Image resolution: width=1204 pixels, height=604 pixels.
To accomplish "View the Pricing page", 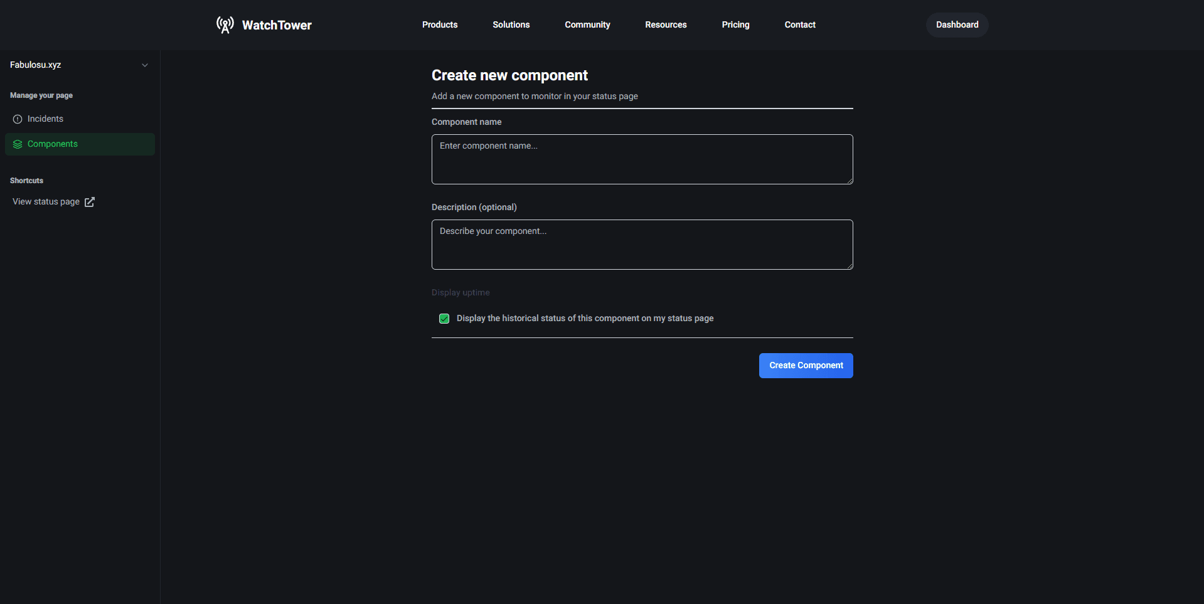I will click(735, 24).
